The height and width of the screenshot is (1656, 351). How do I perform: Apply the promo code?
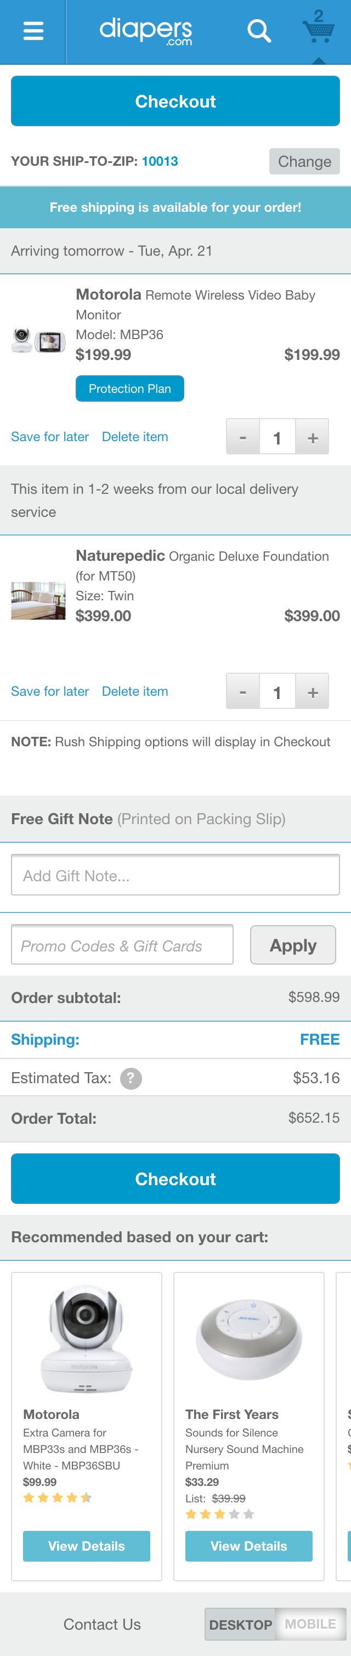(293, 945)
